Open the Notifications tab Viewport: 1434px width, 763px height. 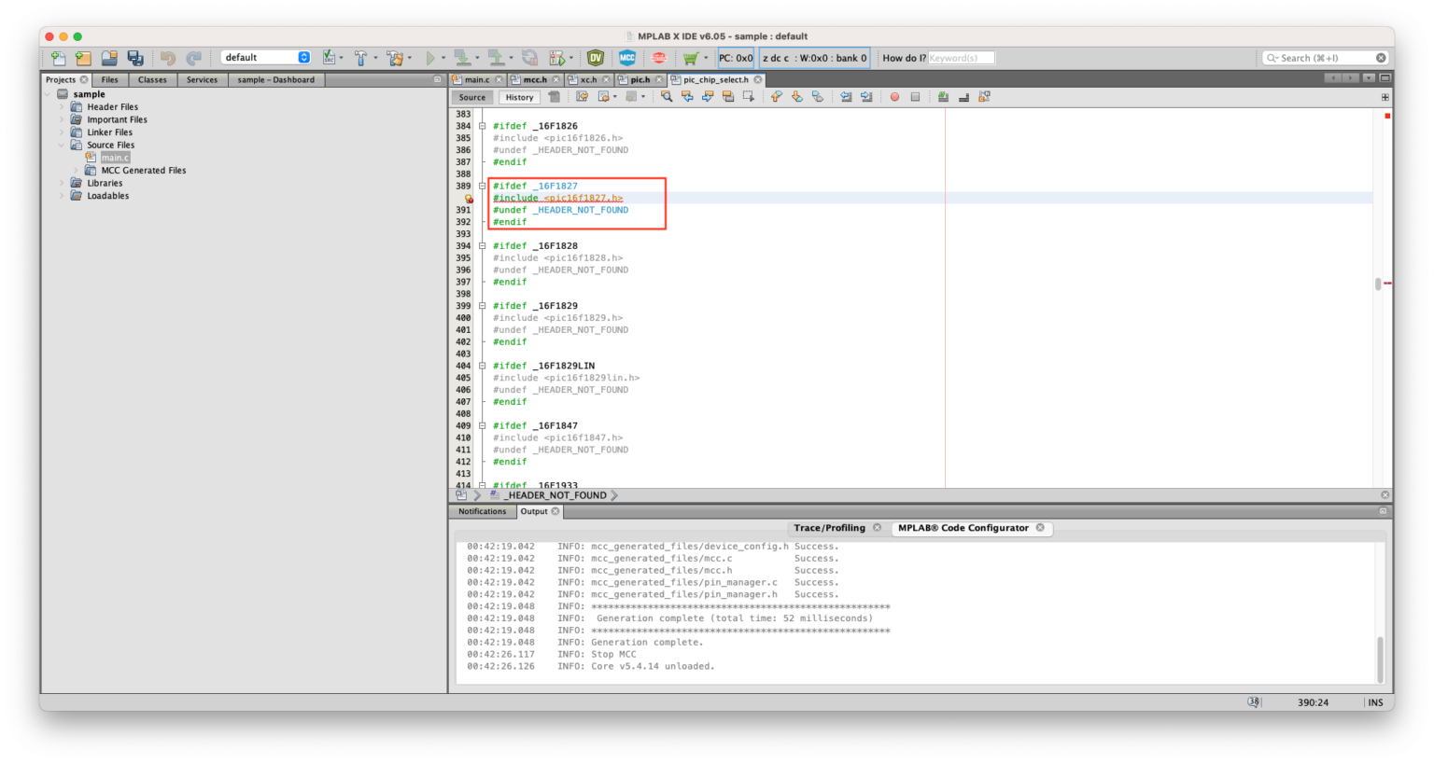482,512
